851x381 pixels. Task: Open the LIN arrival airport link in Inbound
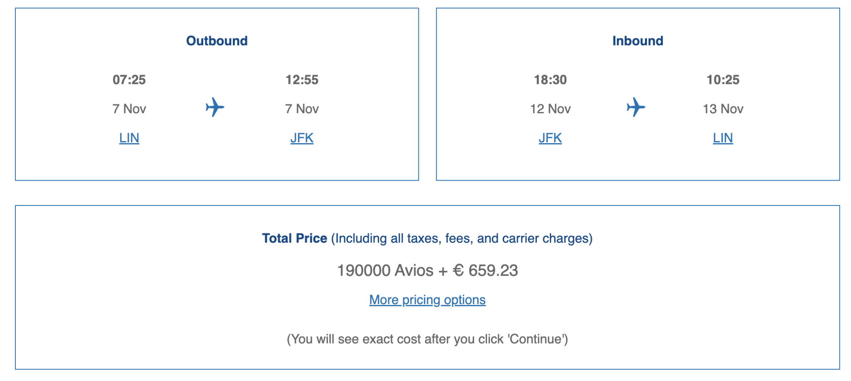coord(723,138)
